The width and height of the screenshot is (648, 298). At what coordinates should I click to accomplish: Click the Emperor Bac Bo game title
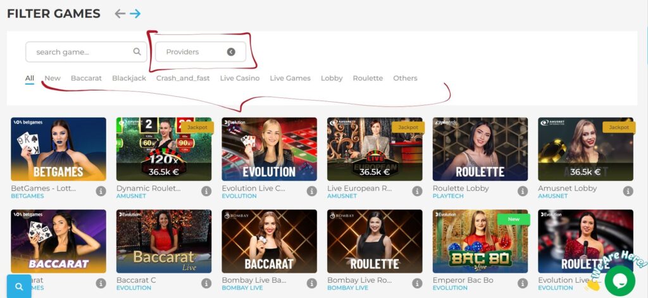pyautogui.click(x=463, y=280)
